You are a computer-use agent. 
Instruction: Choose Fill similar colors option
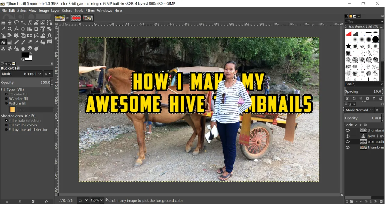coord(21,125)
